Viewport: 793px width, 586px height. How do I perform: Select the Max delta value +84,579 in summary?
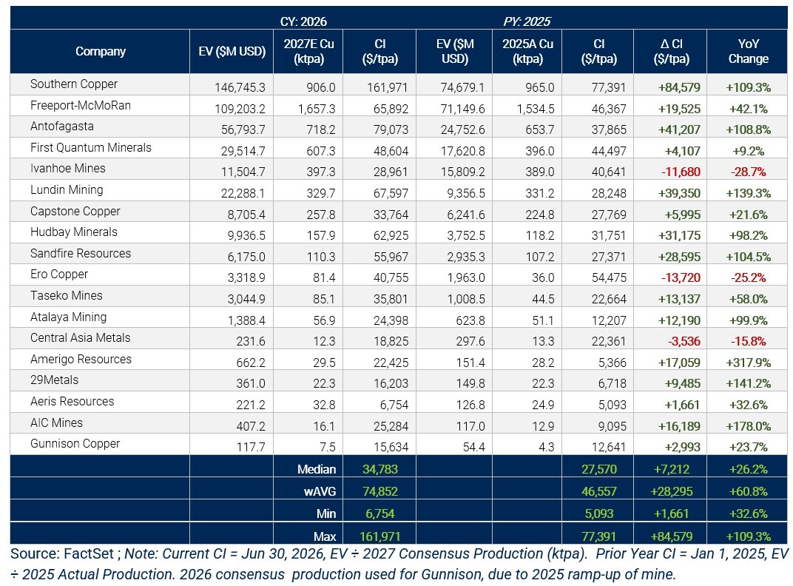pyautogui.click(x=672, y=536)
